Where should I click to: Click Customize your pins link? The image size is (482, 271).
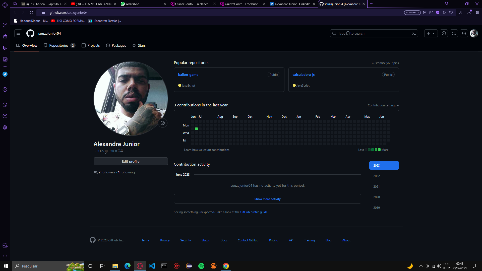tap(385, 63)
